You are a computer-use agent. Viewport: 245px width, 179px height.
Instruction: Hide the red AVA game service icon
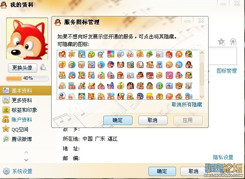(149, 75)
